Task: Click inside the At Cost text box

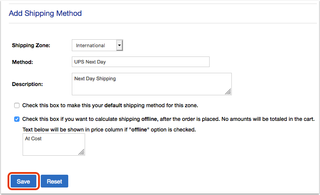Action: coord(54,144)
